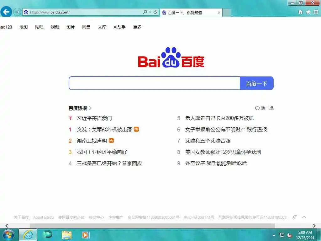Open the 网盘 nav link
This screenshot has width=321, height=241.
pos(86,27)
